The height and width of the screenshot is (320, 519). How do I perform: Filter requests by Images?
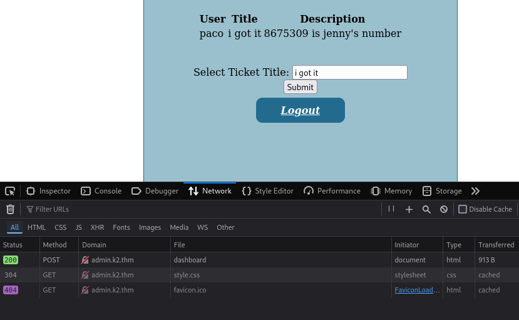coord(150,227)
